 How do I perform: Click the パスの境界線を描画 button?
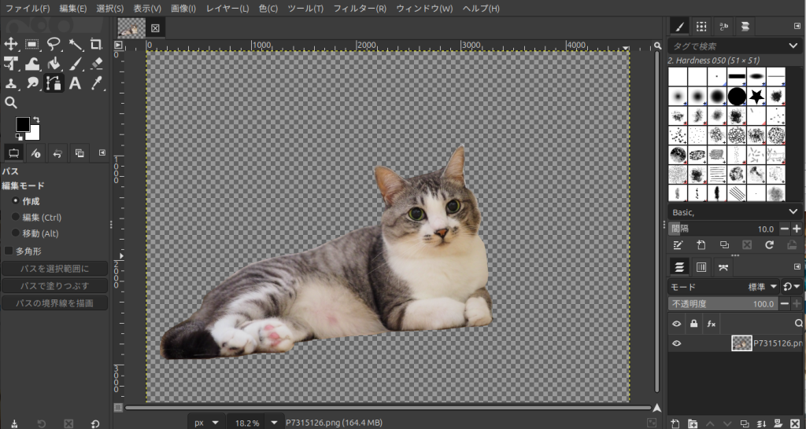(x=54, y=303)
